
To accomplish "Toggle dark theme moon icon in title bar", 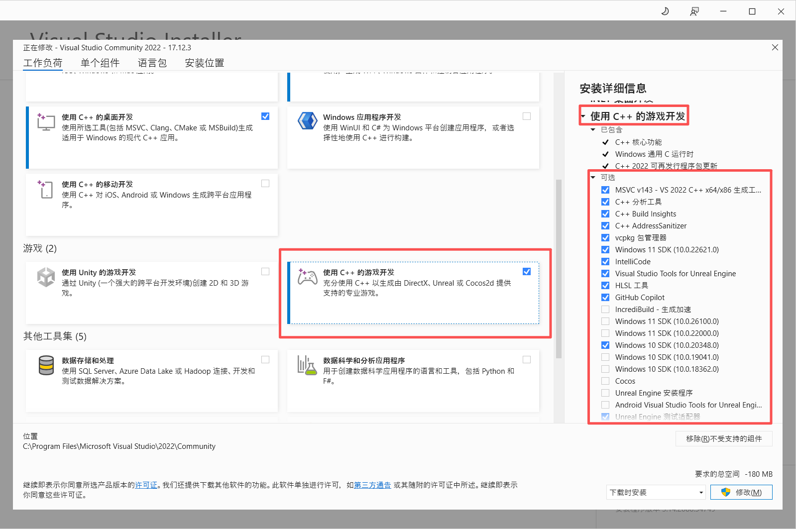I will pos(665,11).
